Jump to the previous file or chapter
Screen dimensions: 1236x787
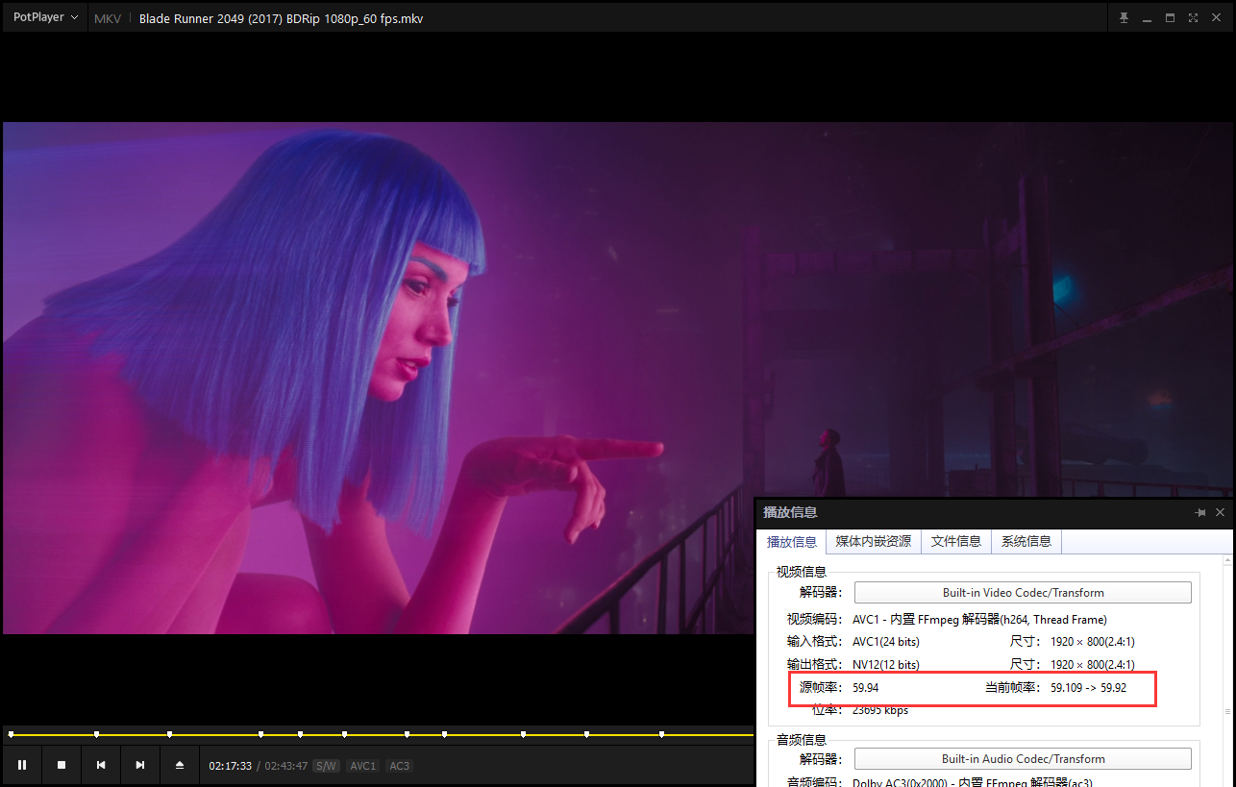click(100, 765)
